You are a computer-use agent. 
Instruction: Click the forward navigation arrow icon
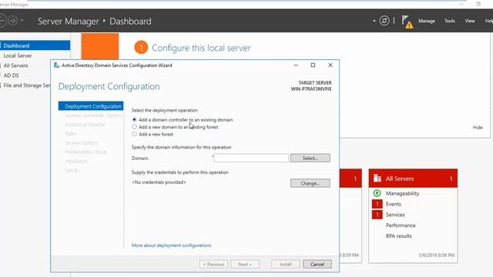[x=12, y=21]
